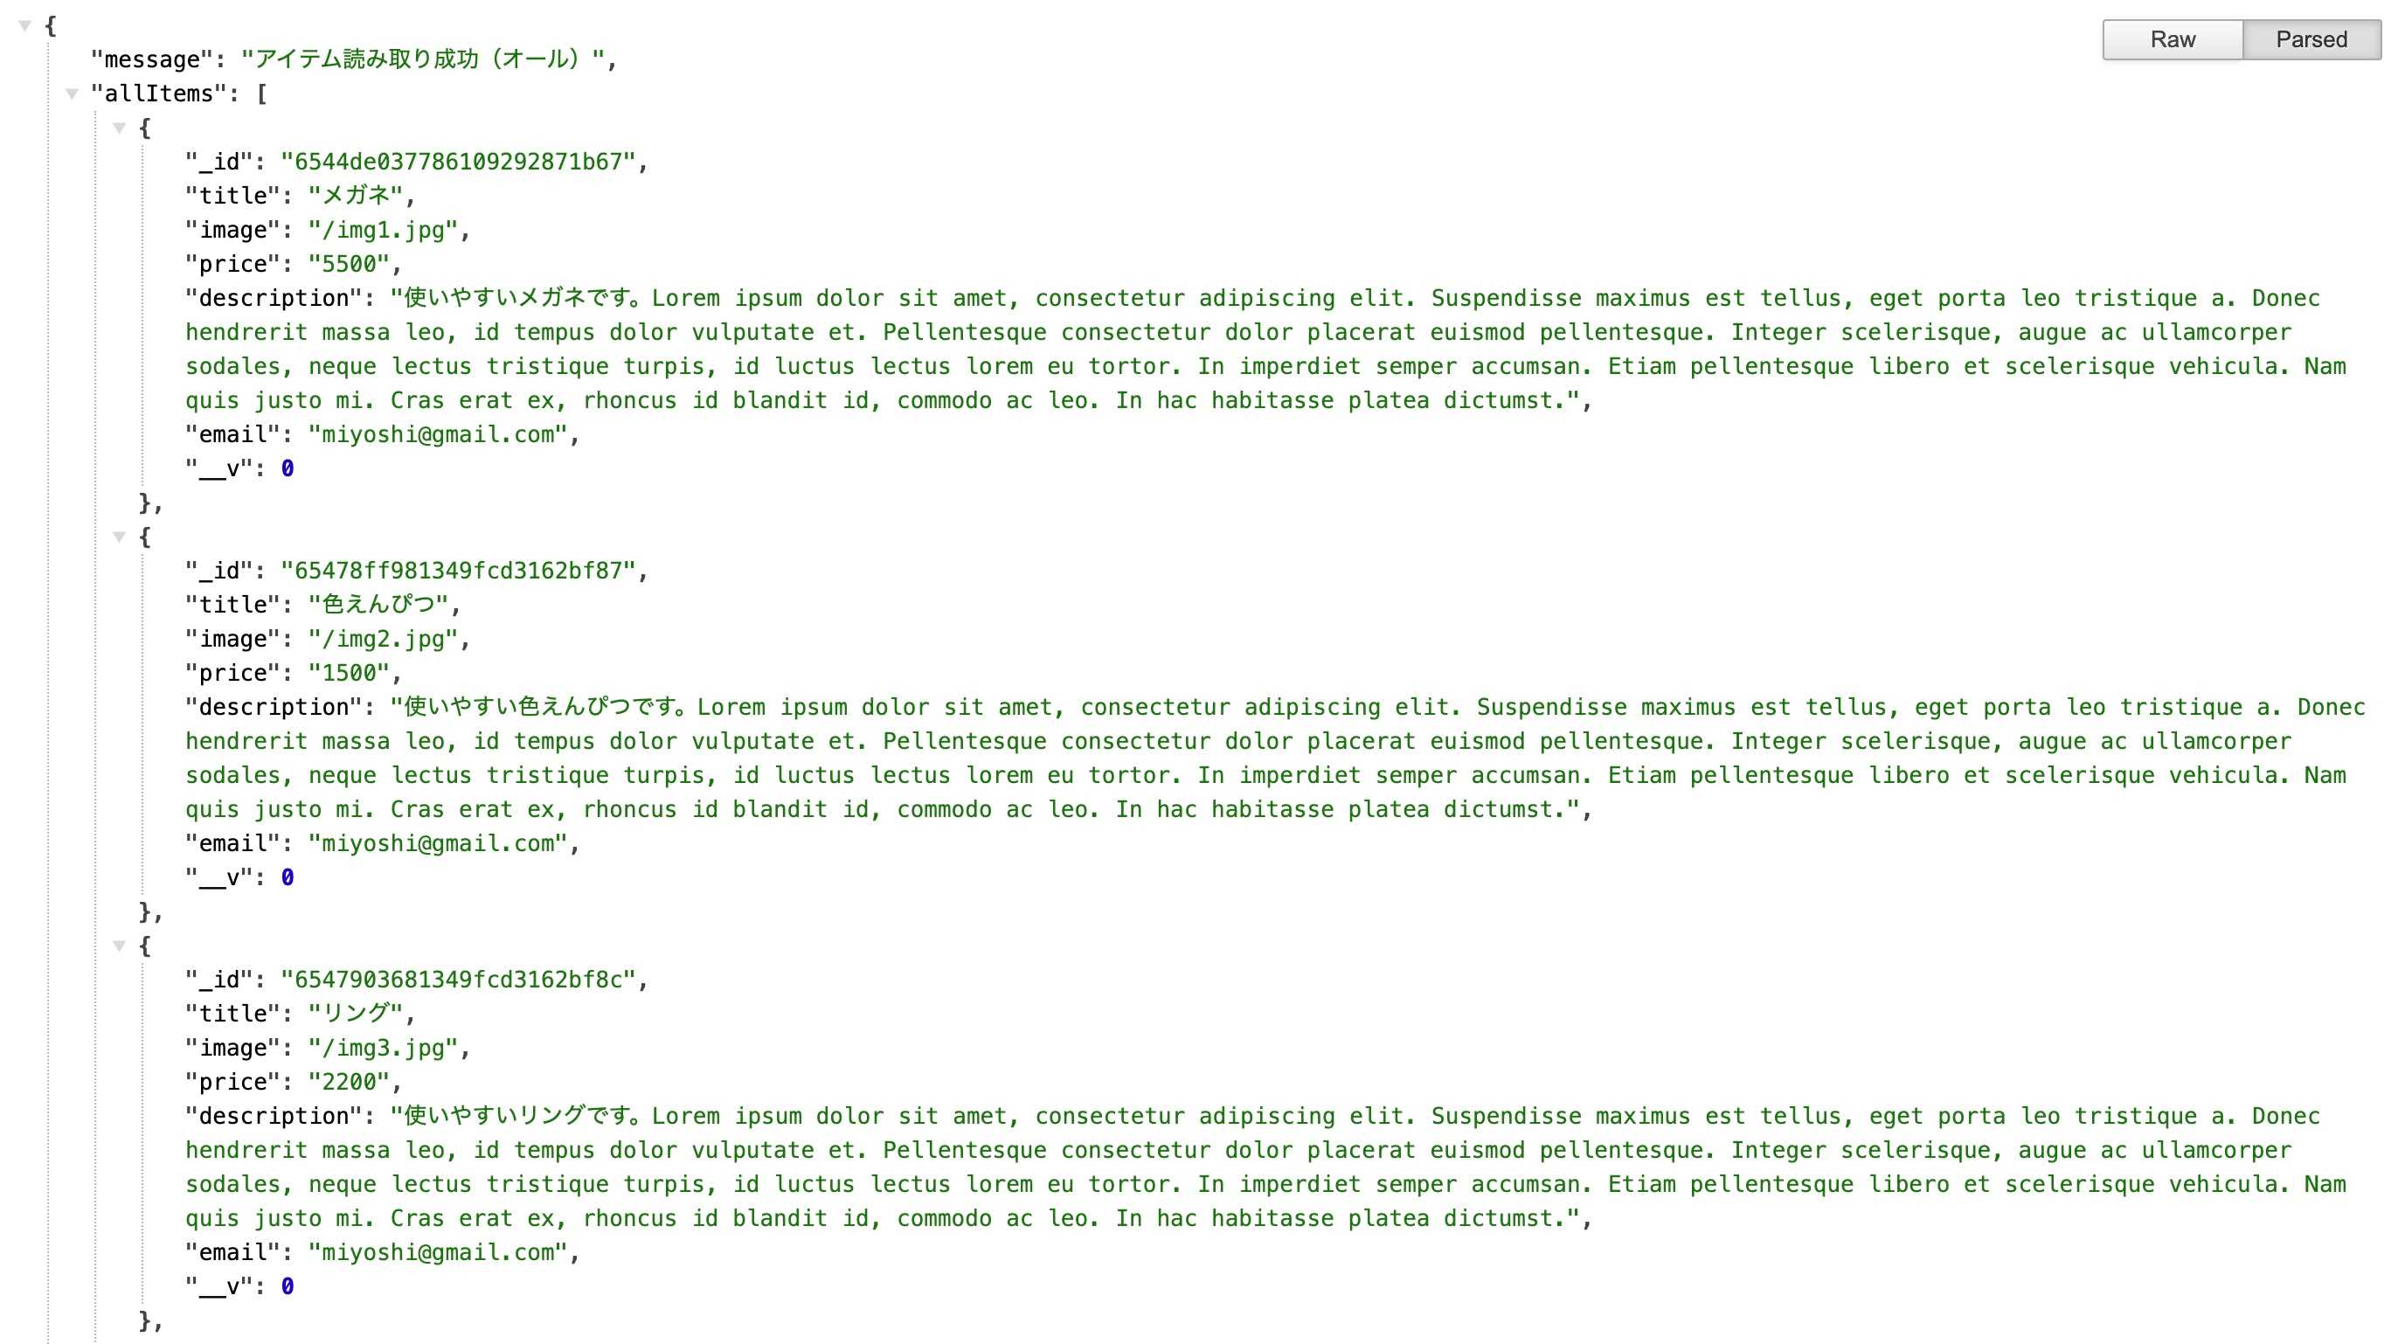
Task: Collapse the third item object with リング
Action: point(120,946)
